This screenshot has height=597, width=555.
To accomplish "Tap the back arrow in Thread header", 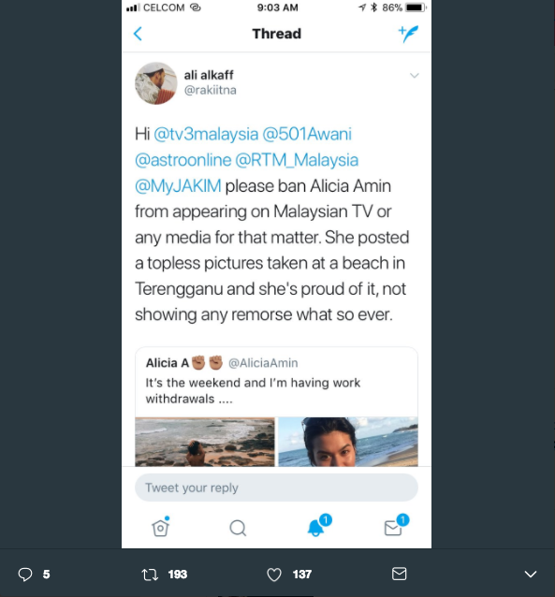I will point(138,34).
